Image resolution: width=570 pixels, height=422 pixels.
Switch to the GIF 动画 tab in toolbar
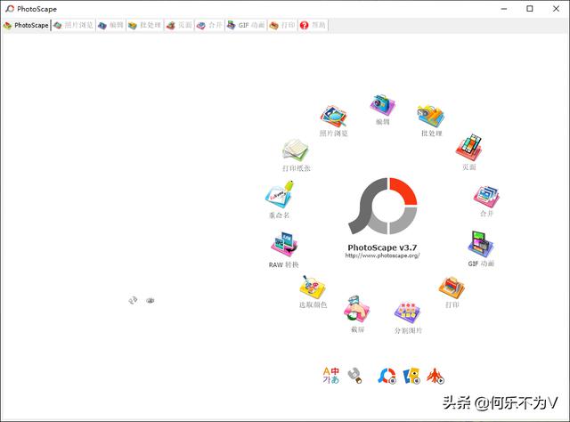pos(246,25)
